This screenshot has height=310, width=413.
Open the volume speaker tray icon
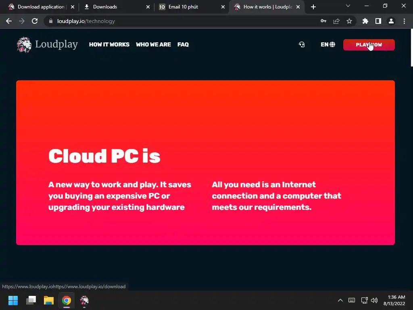click(x=374, y=300)
